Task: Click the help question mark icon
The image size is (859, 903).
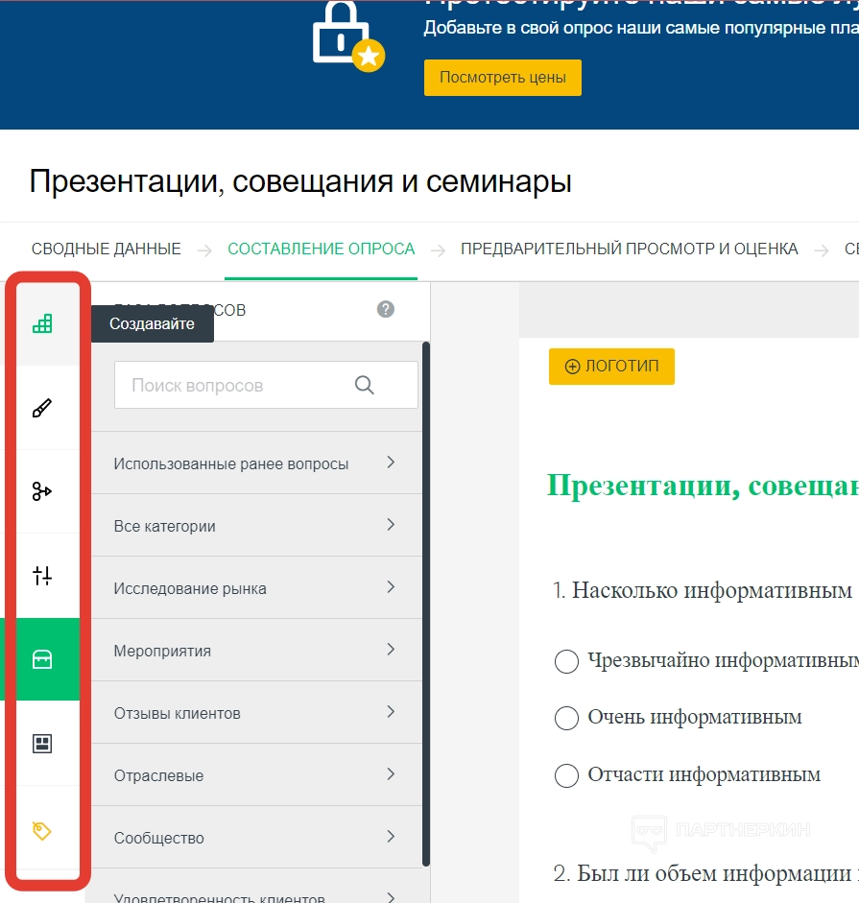Action: [386, 309]
